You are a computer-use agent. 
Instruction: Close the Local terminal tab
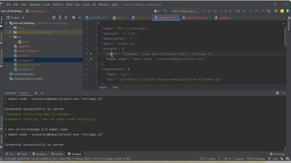pyautogui.click(x=29, y=93)
